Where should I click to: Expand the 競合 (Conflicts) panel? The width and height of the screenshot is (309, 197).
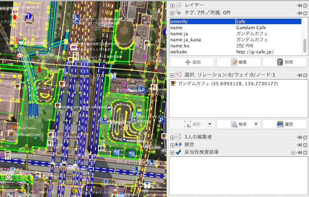(172, 144)
